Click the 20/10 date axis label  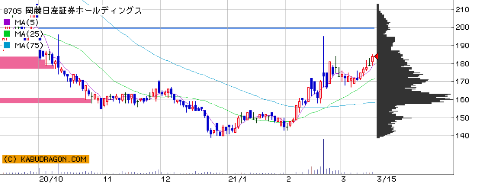[51, 179]
